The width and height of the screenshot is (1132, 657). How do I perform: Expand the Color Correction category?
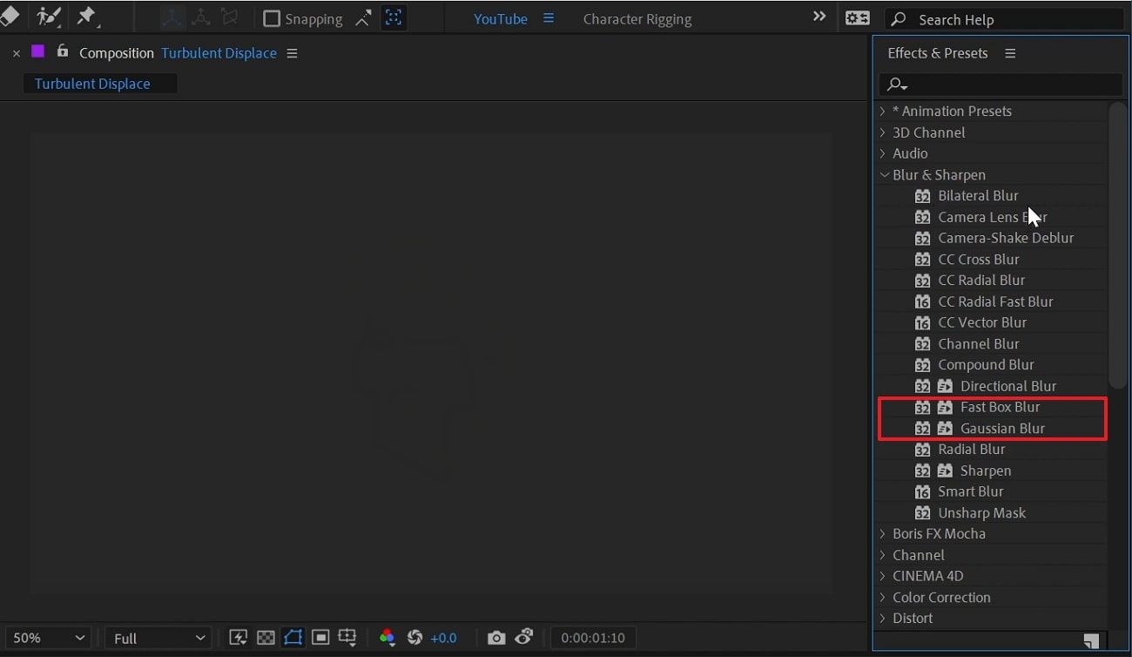883,598
